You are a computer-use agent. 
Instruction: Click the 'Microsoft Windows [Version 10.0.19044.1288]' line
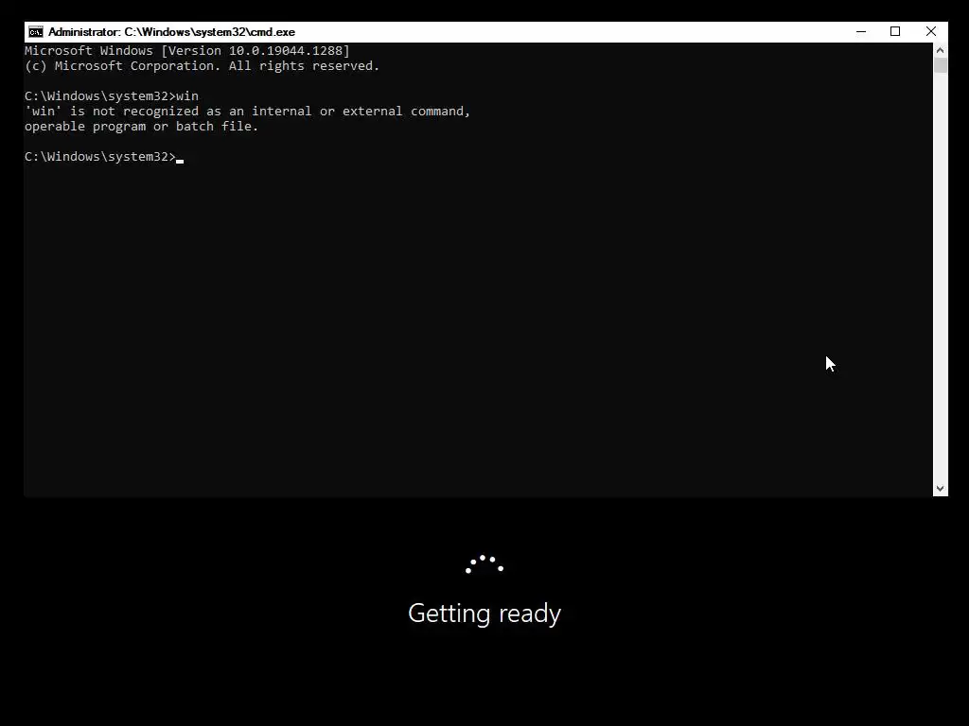[187, 51]
